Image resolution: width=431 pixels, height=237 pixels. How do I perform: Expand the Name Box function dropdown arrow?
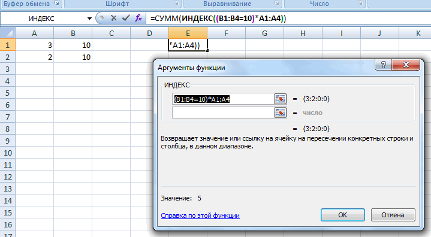(x=89, y=19)
